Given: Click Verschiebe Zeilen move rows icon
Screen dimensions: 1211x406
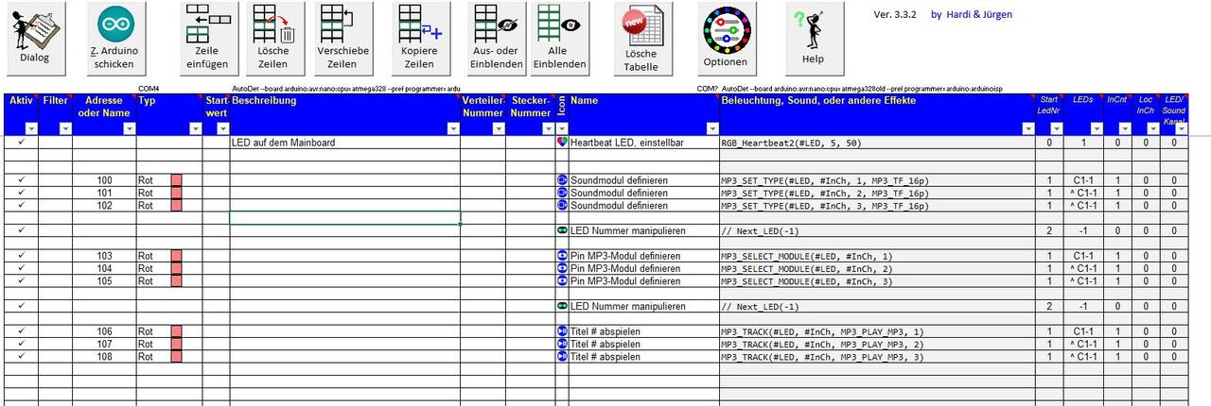Looking at the screenshot, I should point(342,40).
